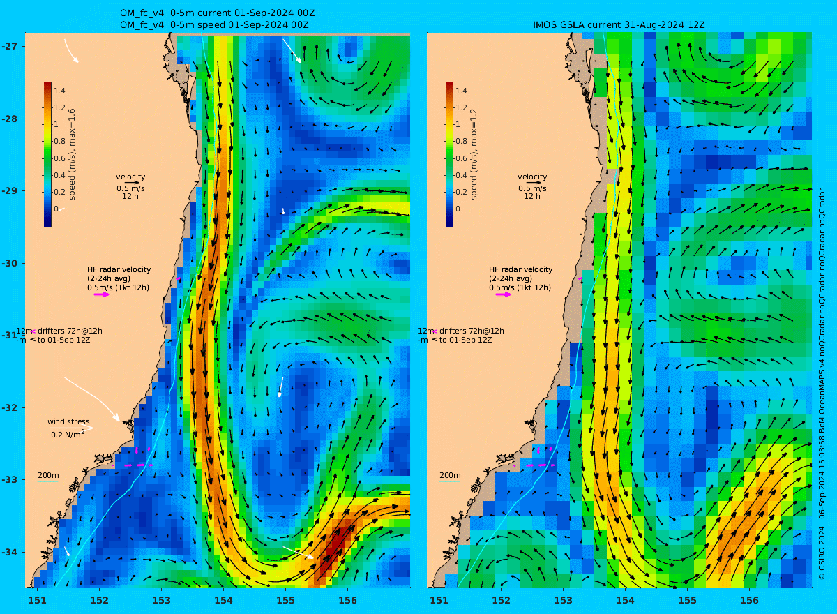837x614 pixels.
Task: Click the 'to 01-Sep 12Z' text in left map
Action: (x=63, y=340)
